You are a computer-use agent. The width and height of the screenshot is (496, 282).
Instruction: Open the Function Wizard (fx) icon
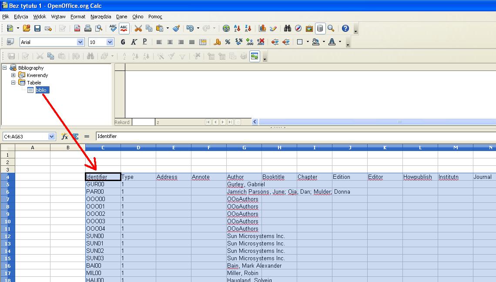(x=64, y=136)
